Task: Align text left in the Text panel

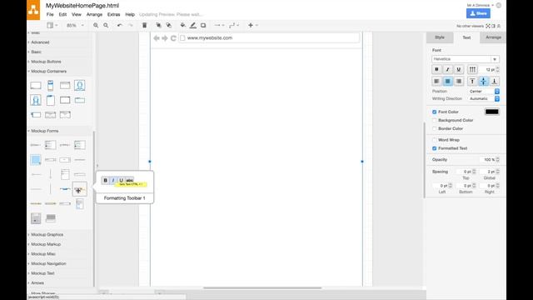Action: tap(436, 81)
